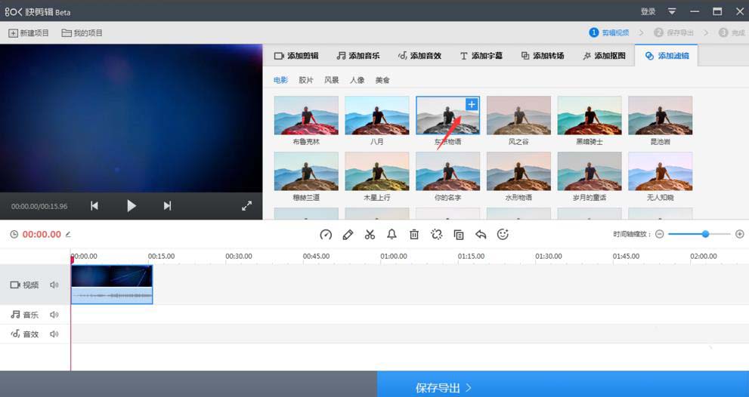
Task: Open the title bar dropdown triangle menu
Action: [x=672, y=11]
